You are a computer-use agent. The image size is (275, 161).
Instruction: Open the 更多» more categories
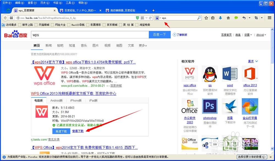pos(143,46)
